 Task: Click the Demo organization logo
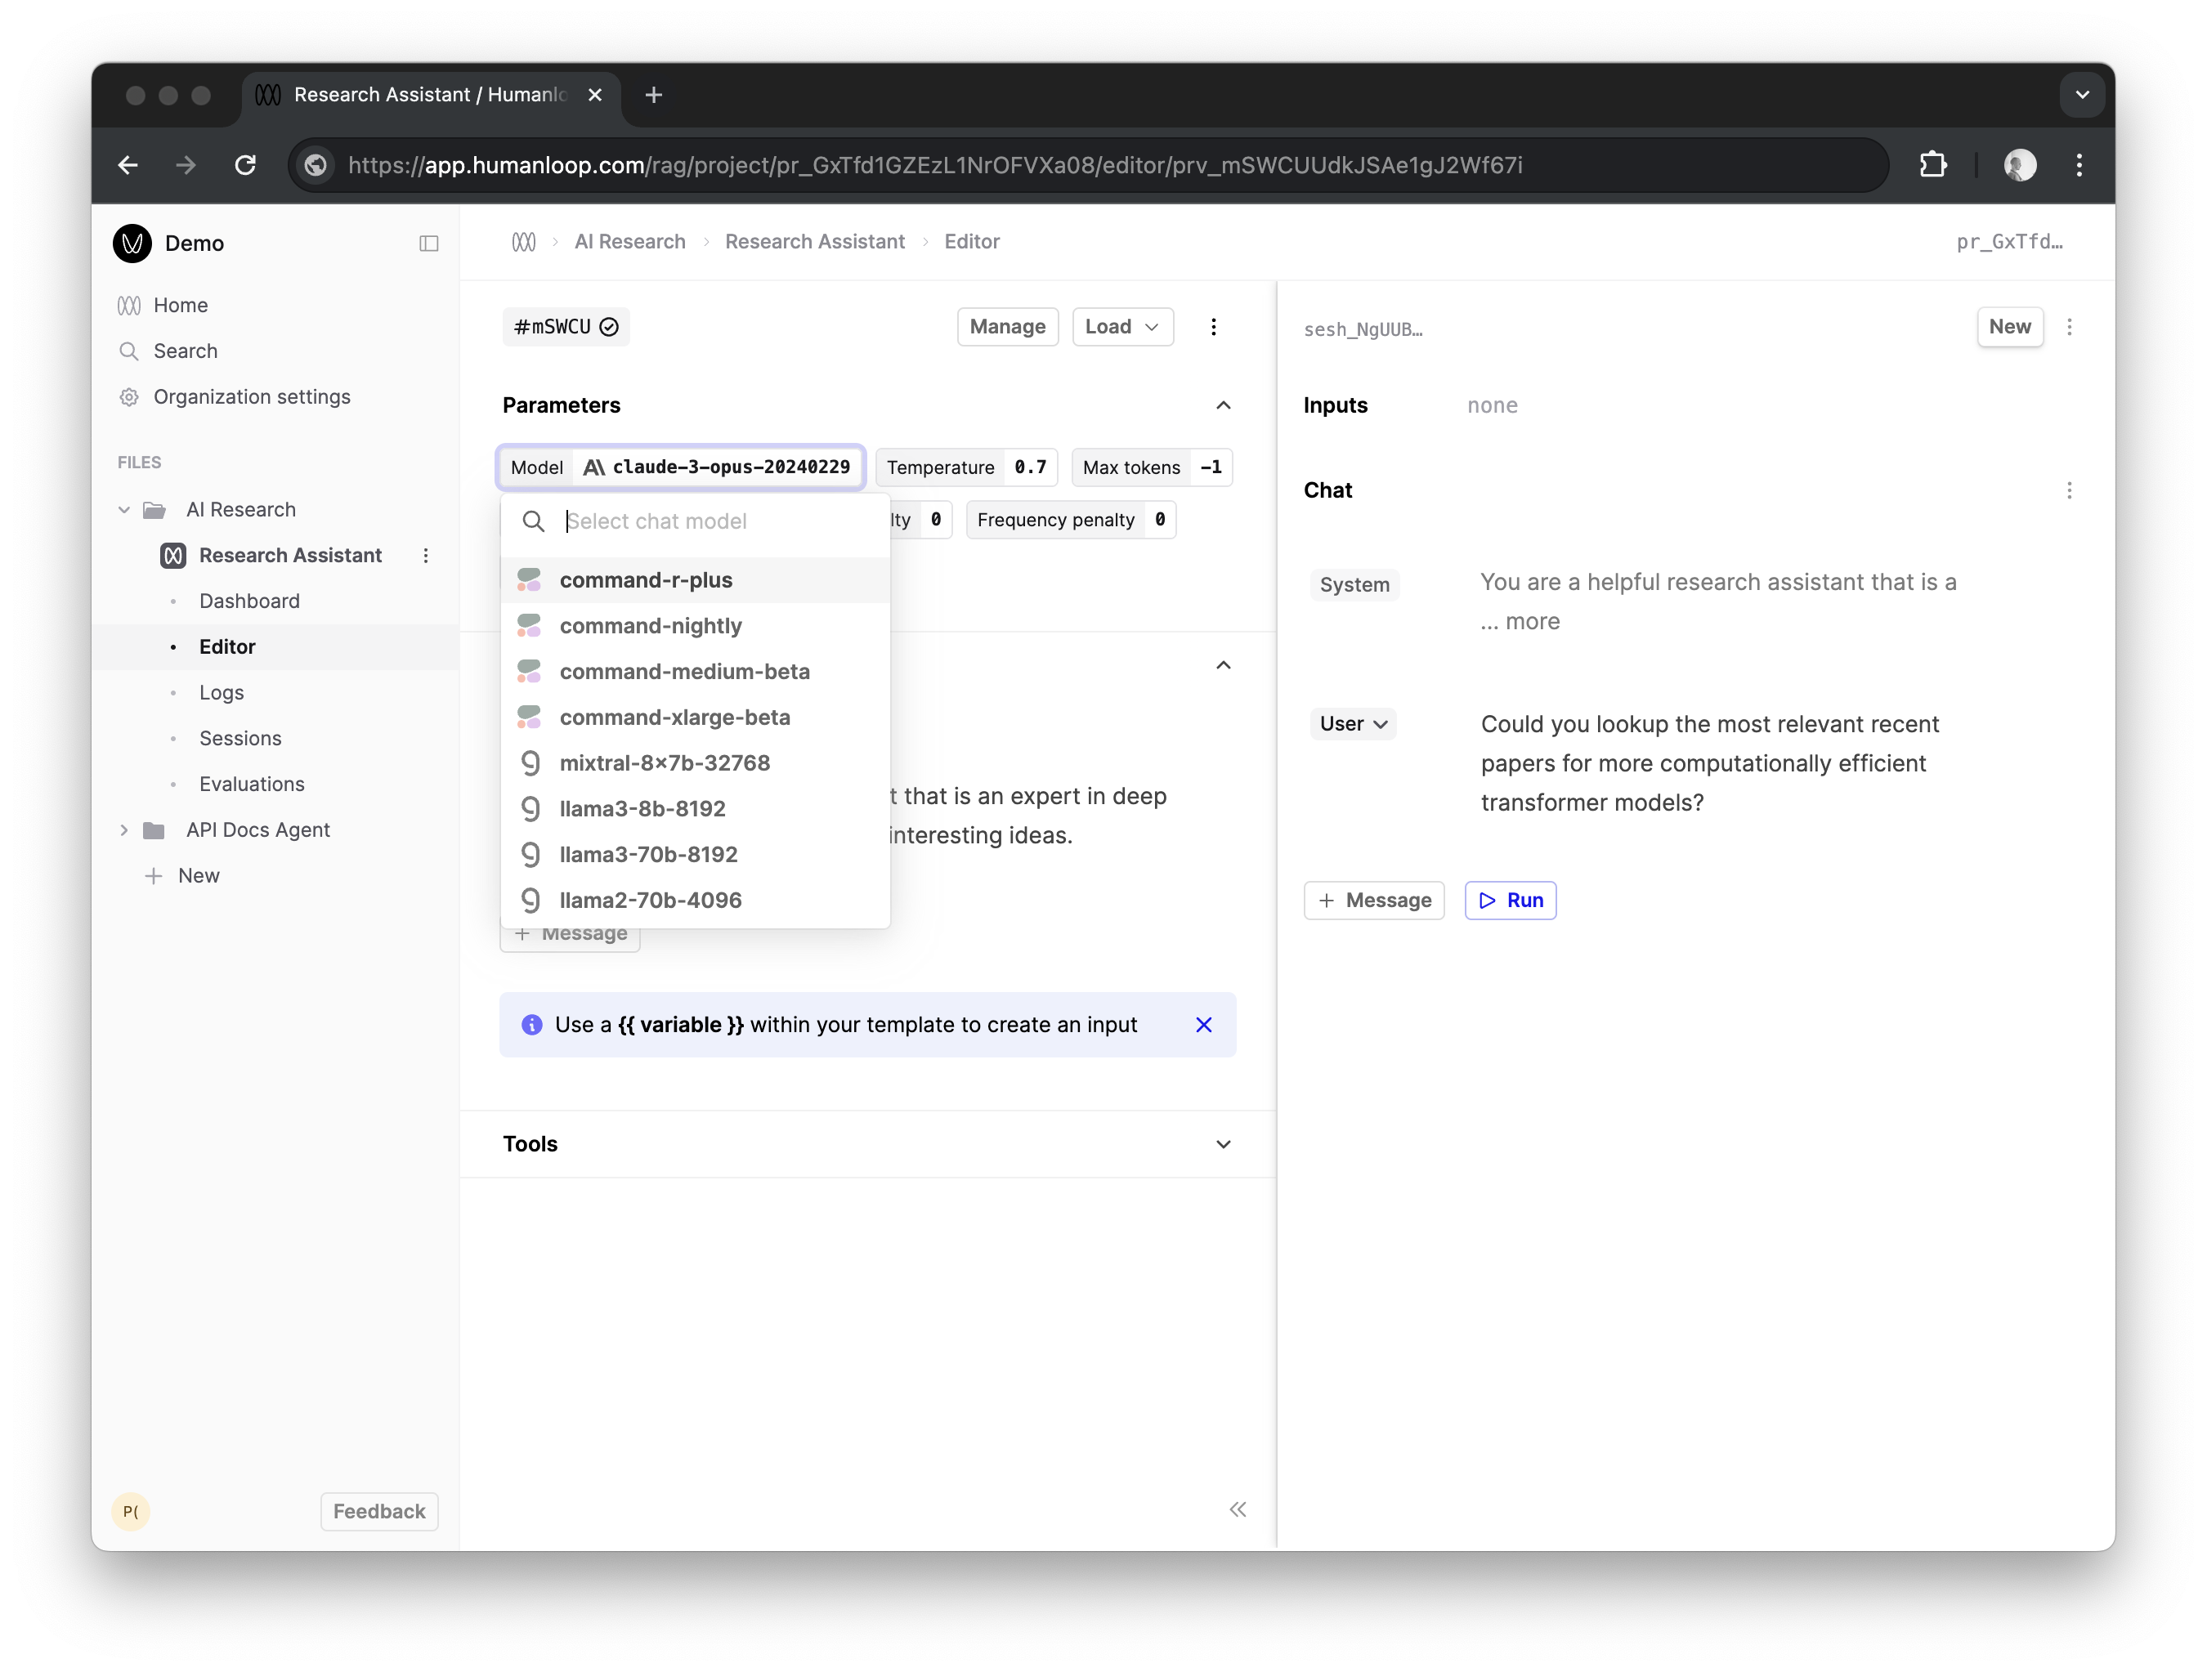(132, 244)
